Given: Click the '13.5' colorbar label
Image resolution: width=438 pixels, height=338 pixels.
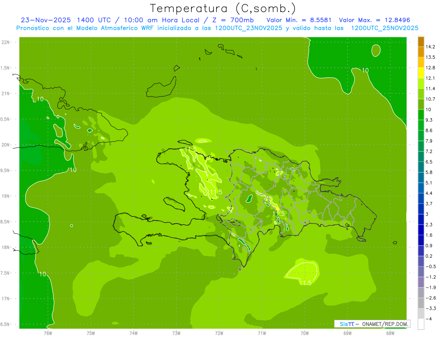Looking at the screenshot, I should coord(430,57).
